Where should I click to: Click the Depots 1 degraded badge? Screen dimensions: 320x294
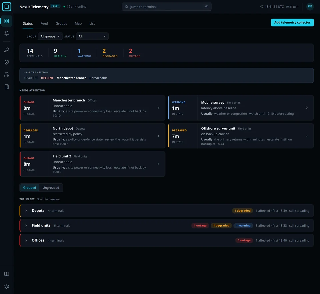(242, 211)
